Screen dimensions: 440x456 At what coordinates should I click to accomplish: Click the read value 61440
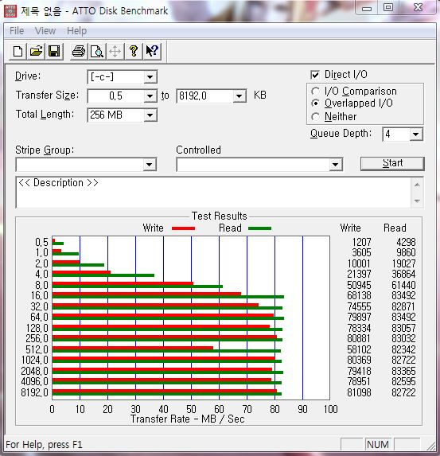click(403, 285)
